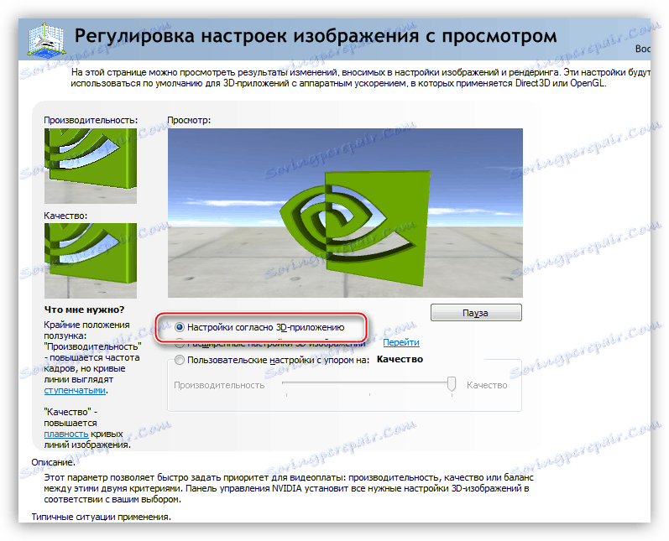Open the 'плавность' help link

tap(66, 434)
